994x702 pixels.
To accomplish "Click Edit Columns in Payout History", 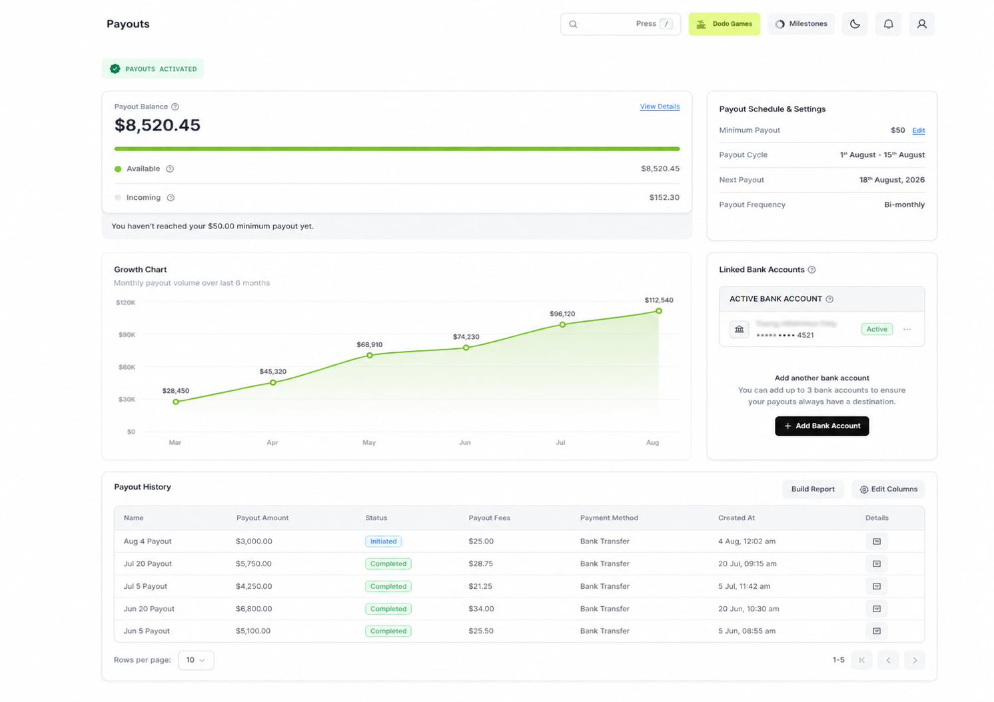I will [888, 490].
